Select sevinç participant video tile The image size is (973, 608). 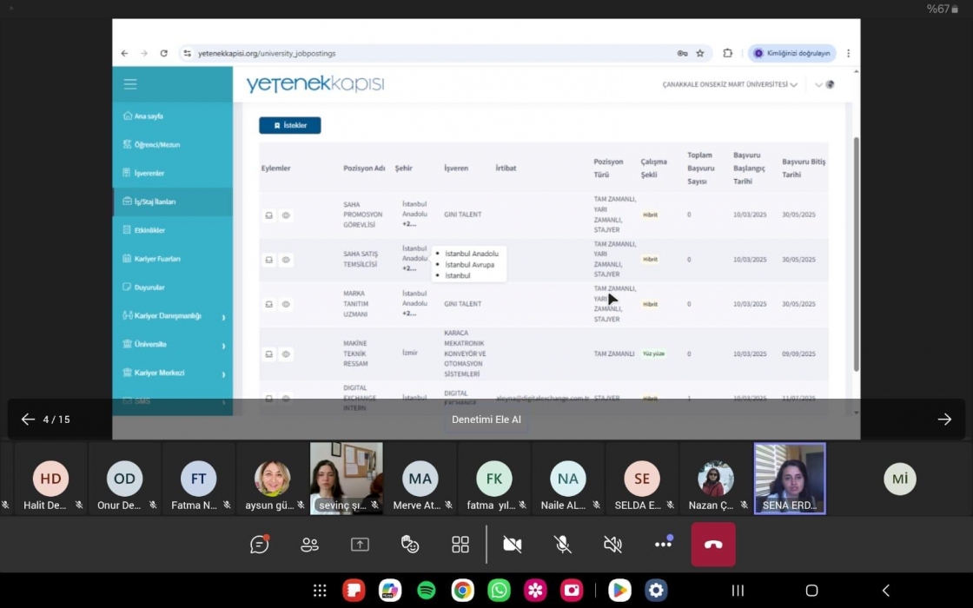[347, 479]
